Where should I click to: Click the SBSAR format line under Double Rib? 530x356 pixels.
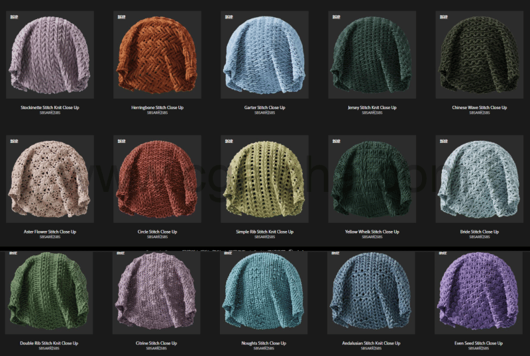coord(49,349)
